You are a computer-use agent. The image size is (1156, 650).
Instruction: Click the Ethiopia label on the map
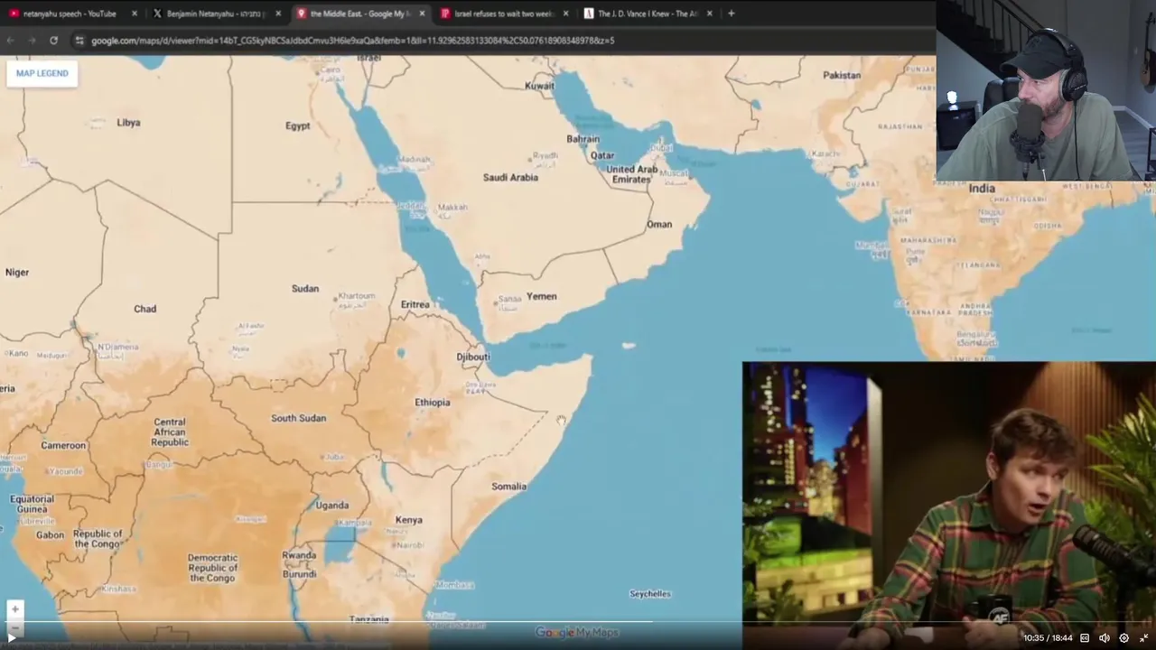click(433, 403)
